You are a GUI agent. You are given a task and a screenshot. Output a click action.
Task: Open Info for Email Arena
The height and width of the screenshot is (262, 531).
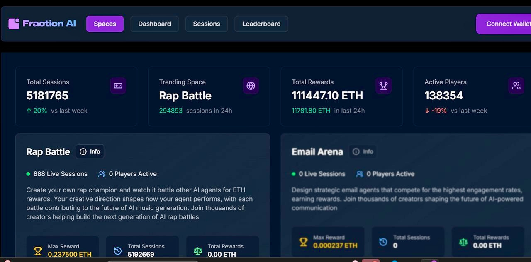click(x=363, y=151)
